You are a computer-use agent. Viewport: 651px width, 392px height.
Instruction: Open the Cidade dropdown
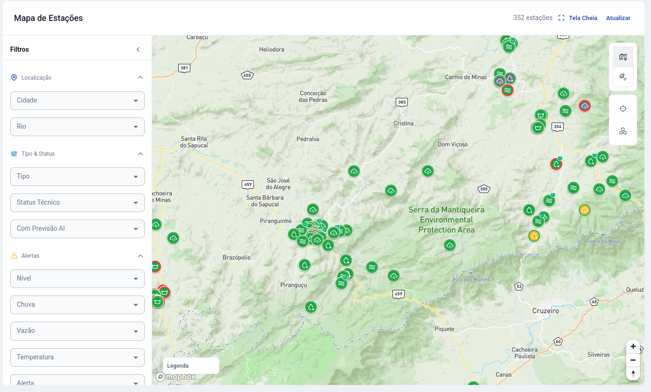point(77,100)
